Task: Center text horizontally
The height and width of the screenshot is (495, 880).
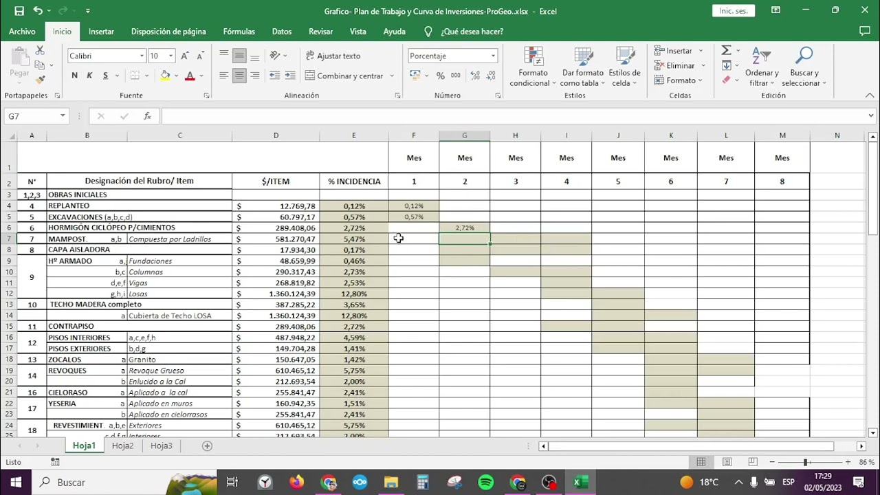Action: coord(239,76)
